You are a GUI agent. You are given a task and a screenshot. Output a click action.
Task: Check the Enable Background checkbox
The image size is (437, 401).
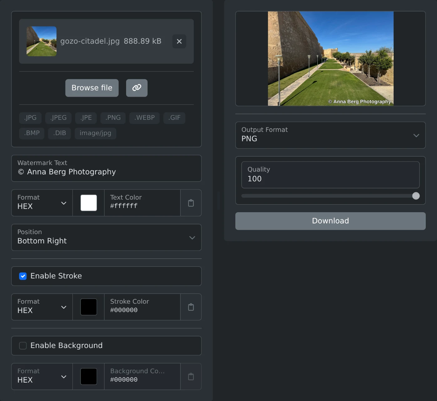tap(23, 346)
